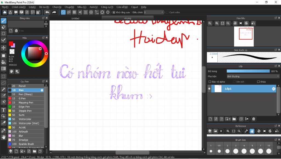Click the Redo arrow in toolbar

point(54,12)
